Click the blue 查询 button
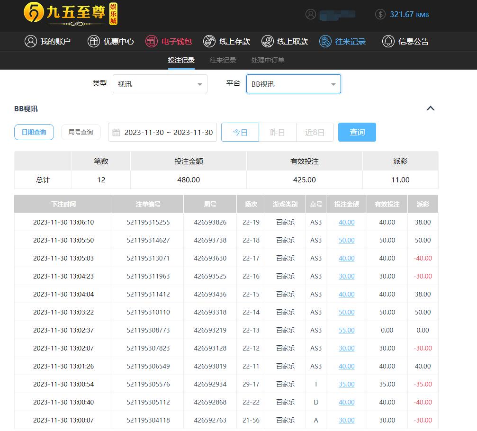The height and width of the screenshot is (431, 477). 357,132
